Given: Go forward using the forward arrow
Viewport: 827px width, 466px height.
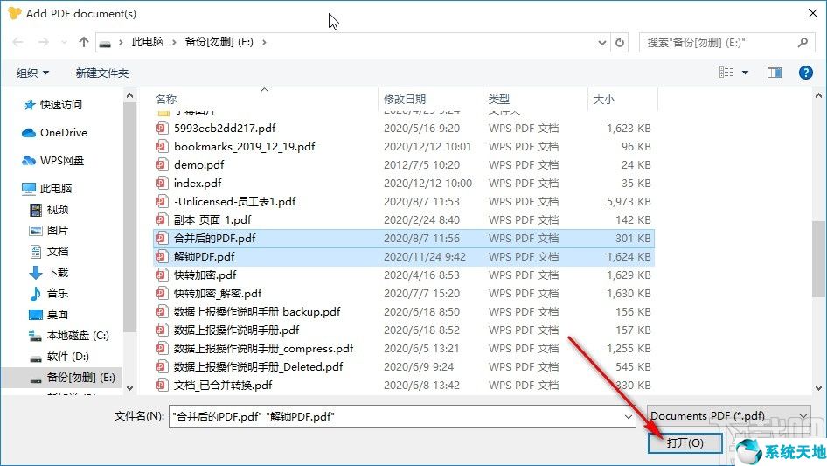Looking at the screenshot, I should [43, 42].
